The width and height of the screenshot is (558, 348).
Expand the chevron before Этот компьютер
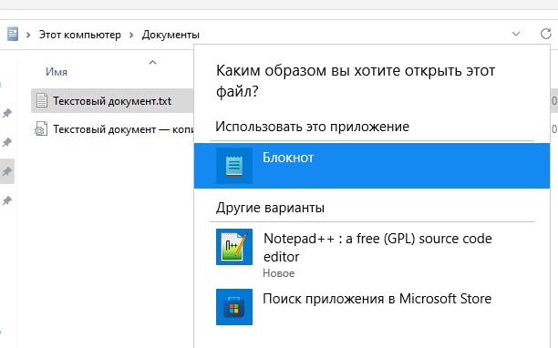tap(28, 35)
